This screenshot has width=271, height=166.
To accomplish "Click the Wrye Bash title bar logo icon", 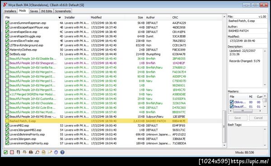I will coord(5,5).
